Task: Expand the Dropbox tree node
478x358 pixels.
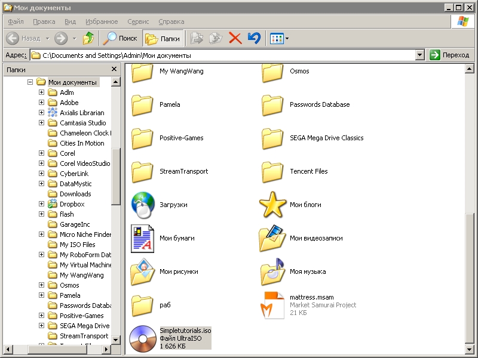Action: click(x=41, y=204)
